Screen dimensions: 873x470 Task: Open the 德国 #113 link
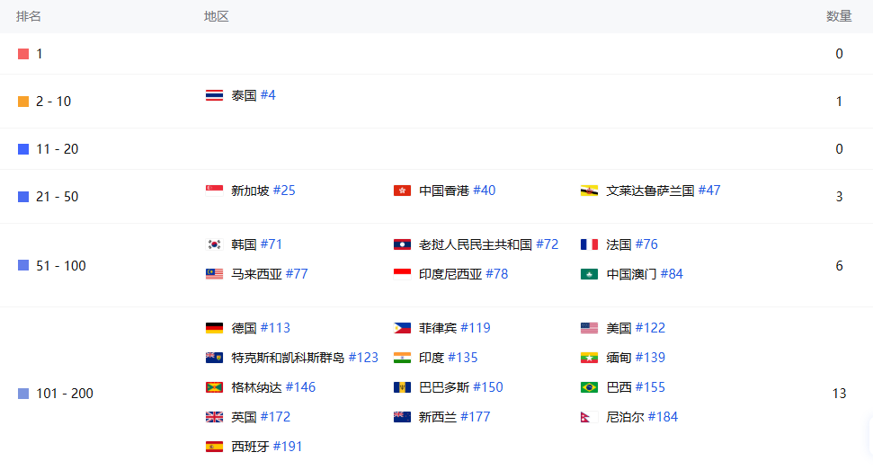pyautogui.click(x=261, y=328)
